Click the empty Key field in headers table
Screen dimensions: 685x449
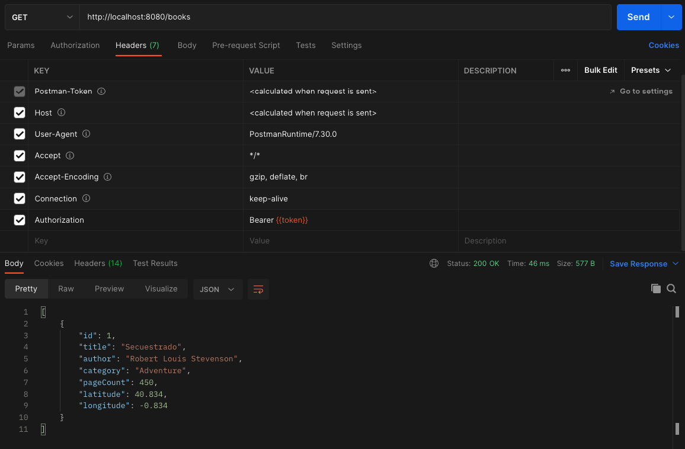(x=135, y=241)
